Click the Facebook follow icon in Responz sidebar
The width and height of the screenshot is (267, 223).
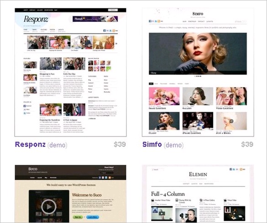point(25,106)
